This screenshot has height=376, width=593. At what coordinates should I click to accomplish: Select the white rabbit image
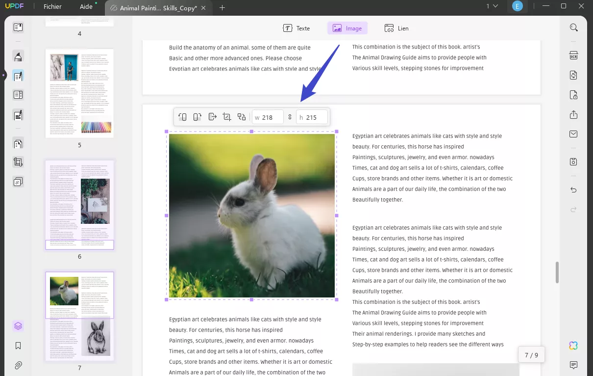pos(252,215)
